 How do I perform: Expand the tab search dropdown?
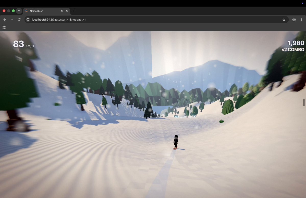click(19, 11)
